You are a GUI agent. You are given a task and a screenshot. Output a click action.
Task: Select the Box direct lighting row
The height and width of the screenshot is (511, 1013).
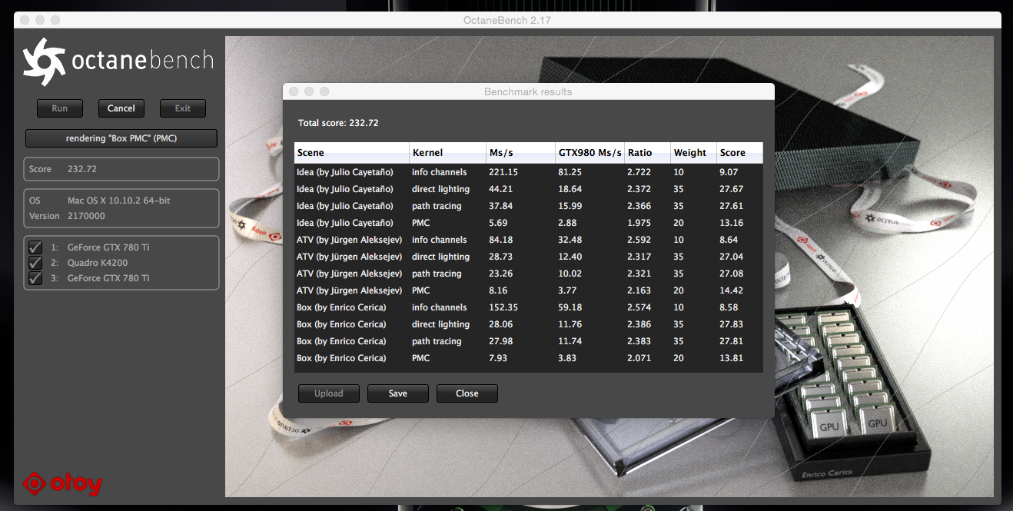click(x=529, y=324)
